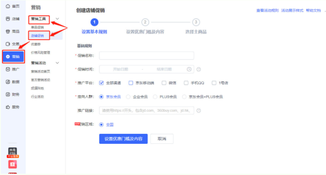This screenshot has height=175, width=326.
Task: Open 单品促销 in the submenu
Action: (x=38, y=27)
